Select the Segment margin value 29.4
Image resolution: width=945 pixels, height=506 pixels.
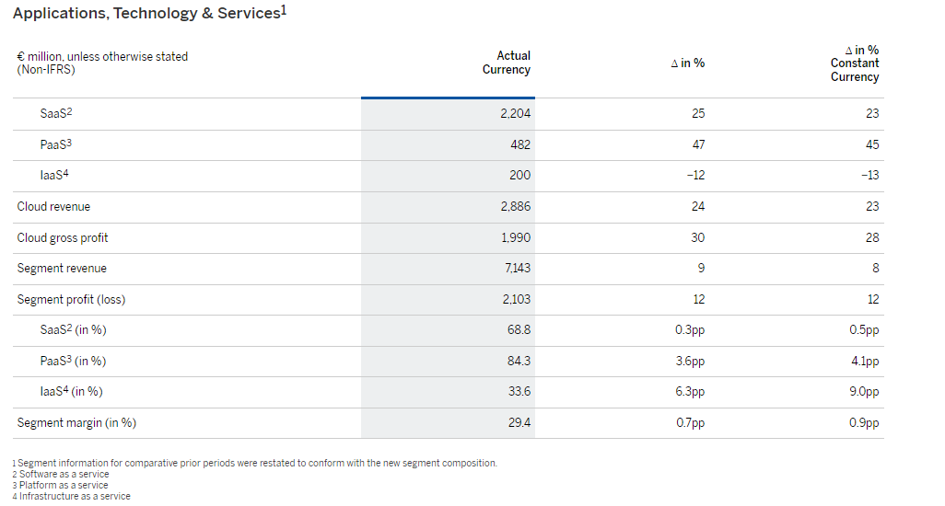(x=519, y=423)
